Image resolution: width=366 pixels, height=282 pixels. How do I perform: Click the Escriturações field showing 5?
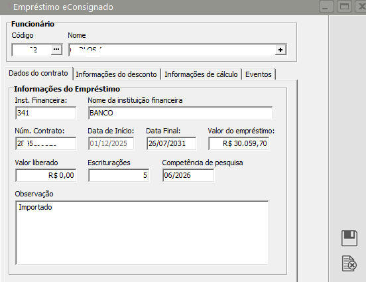pos(119,175)
